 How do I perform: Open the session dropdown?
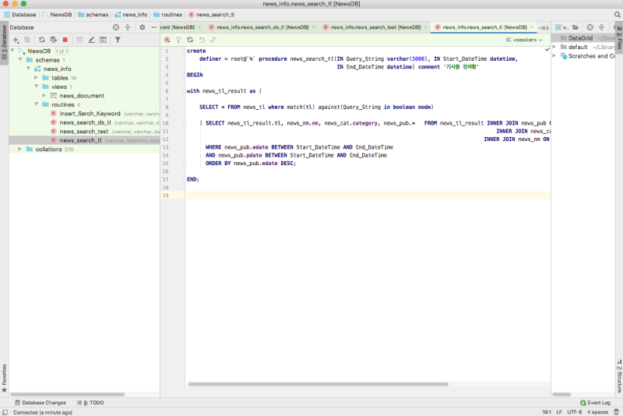[x=524, y=40]
